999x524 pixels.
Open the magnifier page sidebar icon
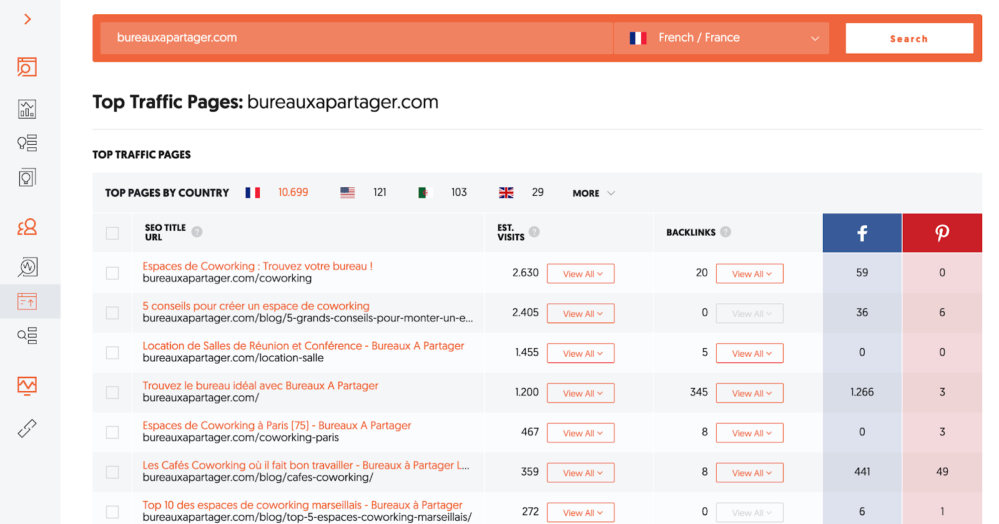(x=27, y=267)
